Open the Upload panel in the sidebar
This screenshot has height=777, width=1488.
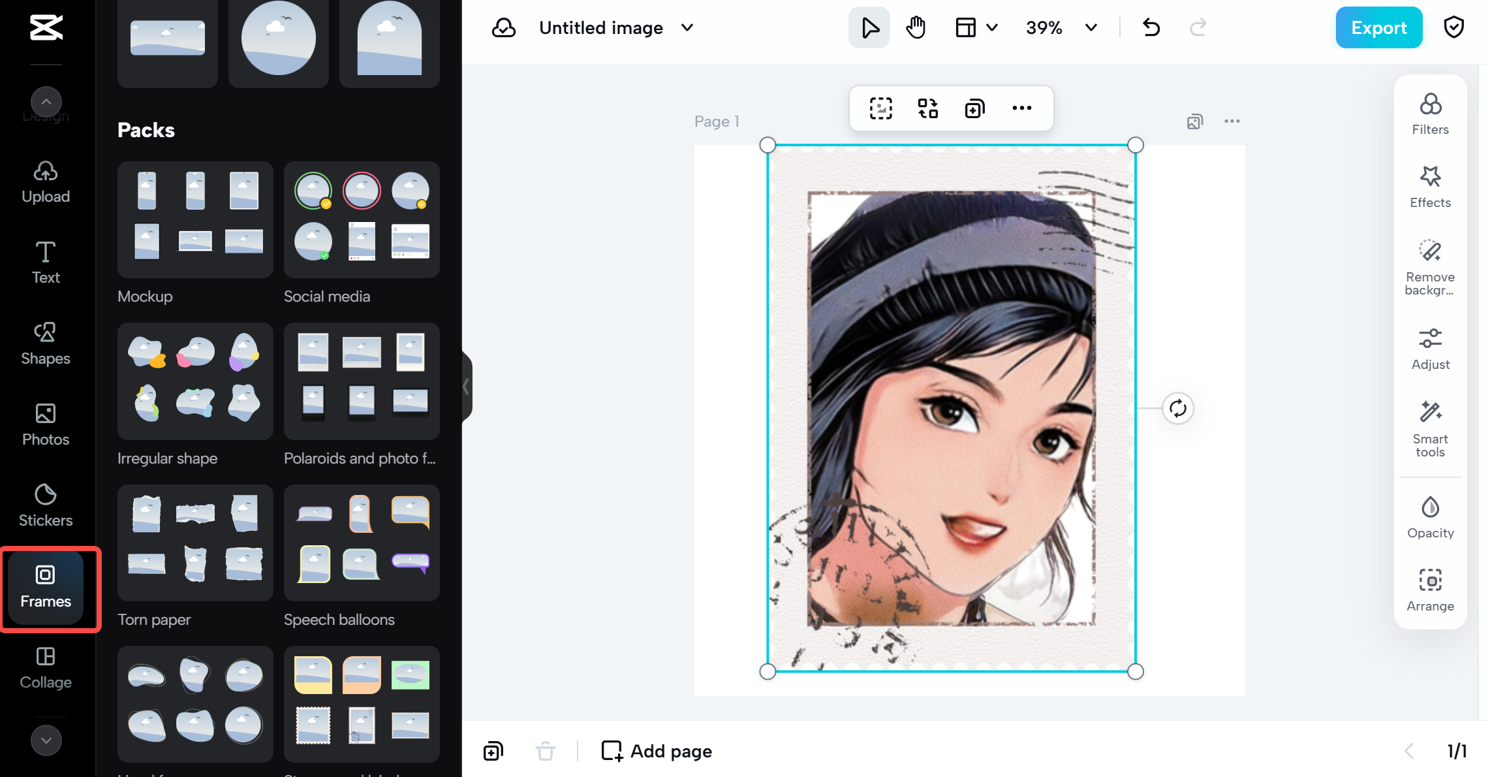(45, 182)
